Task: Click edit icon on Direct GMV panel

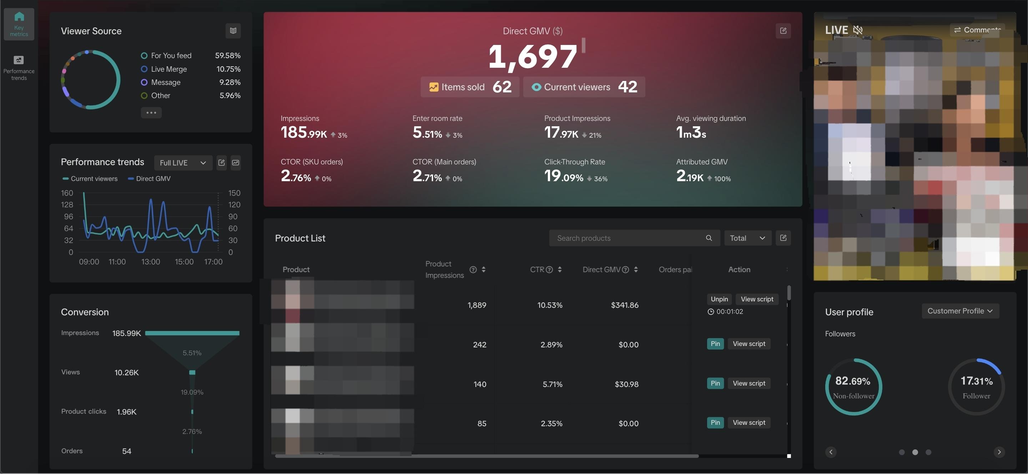Action: [x=783, y=31]
